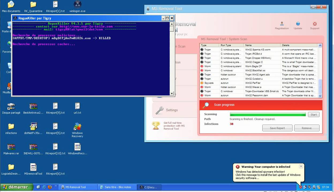334x192 pixels.
Task: Click the Start scan button
Action: (x=314, y=114)
